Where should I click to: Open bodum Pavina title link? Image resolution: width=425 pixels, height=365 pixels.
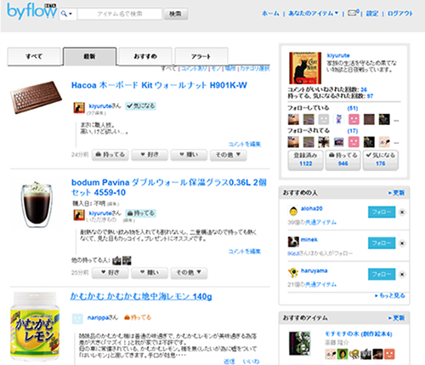coord(169,187)
